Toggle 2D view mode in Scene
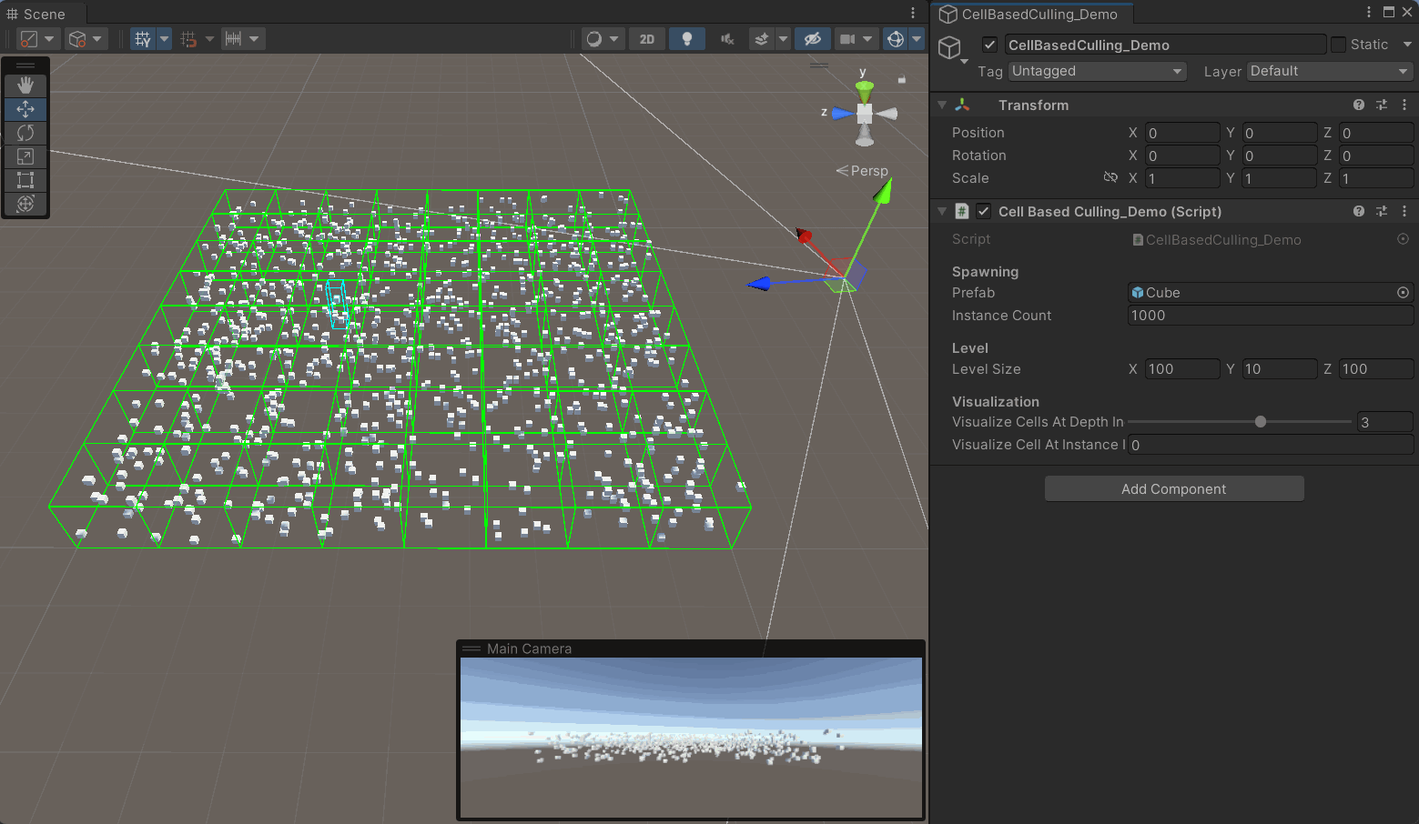Screen dimensions: 1419x824 pos(647,39)
